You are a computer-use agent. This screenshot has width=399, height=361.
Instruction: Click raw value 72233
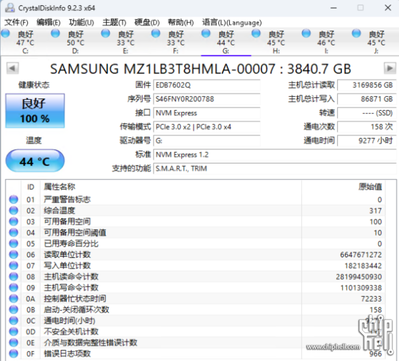(371, 299)
